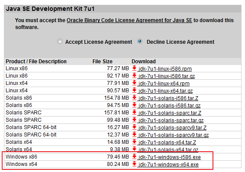Click the 80.24 MB file size
The width and height of the screenshot is (245, 172).
click(118, 164)
